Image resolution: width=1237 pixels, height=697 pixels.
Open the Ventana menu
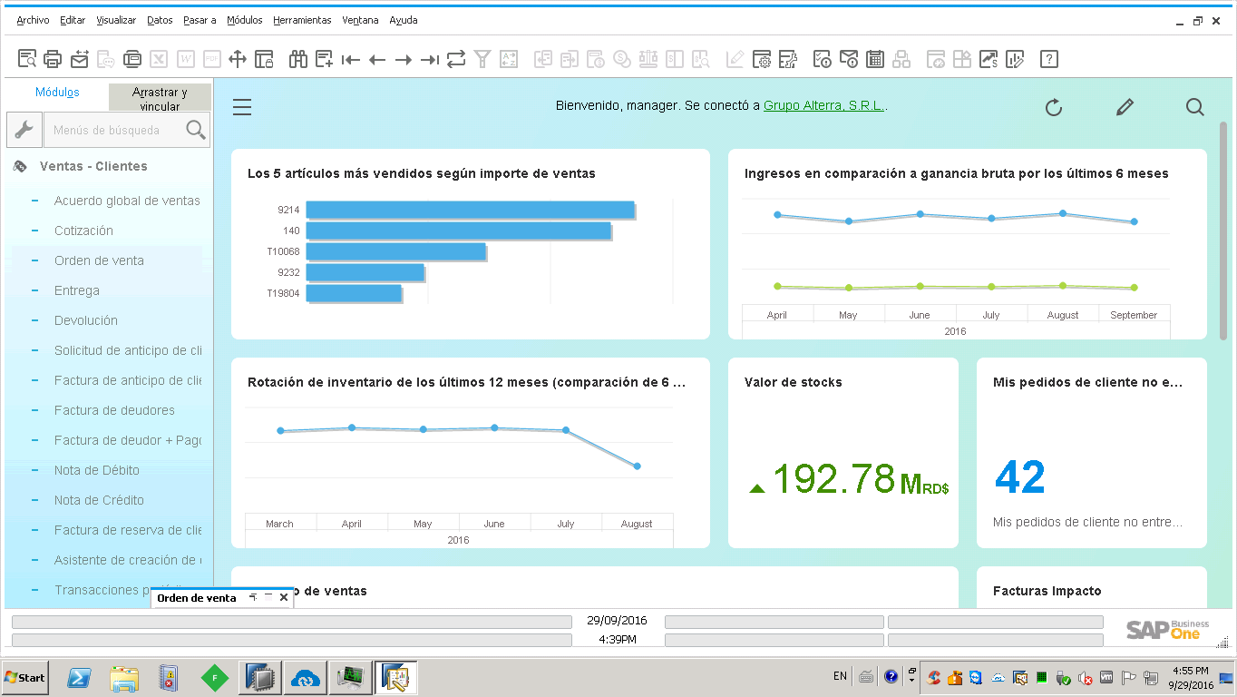(x=360, y=20)
